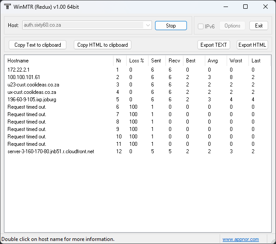Select the ux-cust.coolideas.co.za row
Image resolution: width=276 pixels, height=244 pixels.
pos(138,92)
